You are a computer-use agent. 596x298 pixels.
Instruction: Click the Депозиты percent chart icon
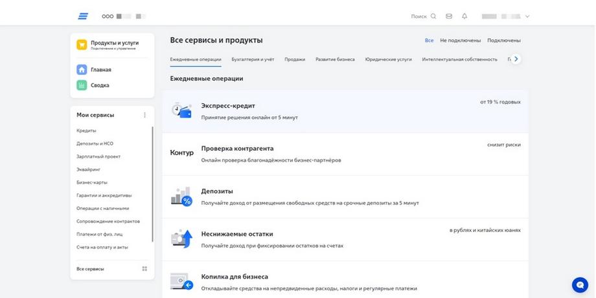coord(181,197)
